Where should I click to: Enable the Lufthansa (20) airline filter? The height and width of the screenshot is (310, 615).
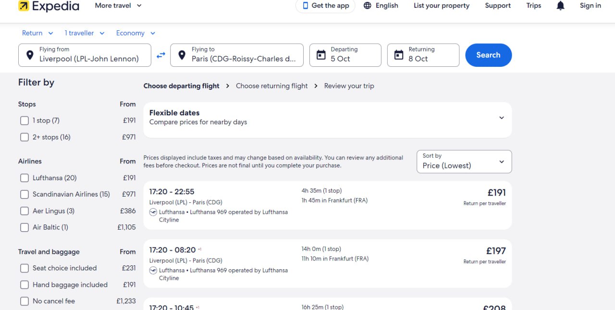(x=25, y=178)
